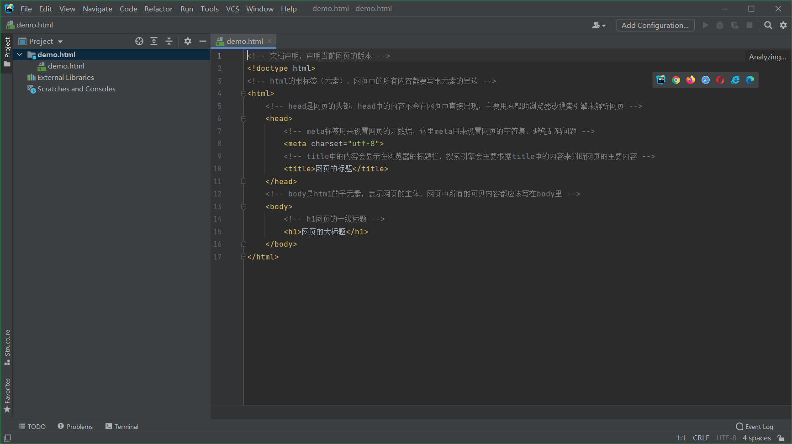Screen dimensions: 792x444
Task: Open the Tools menu
Action: pyautogui.click(x=209, y=9)
